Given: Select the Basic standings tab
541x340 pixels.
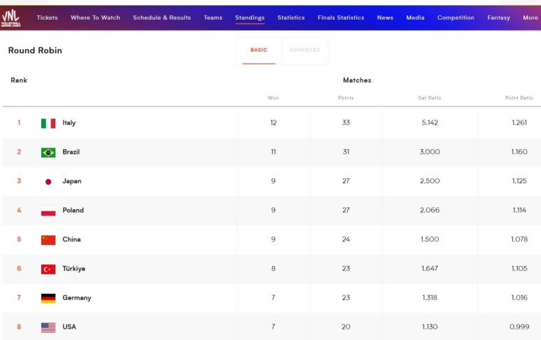Looking at the screenshot, I should tap(259, 50).
